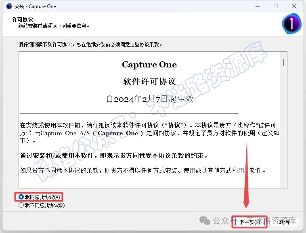Close the Capture One setup window

[x=294, y=6]
